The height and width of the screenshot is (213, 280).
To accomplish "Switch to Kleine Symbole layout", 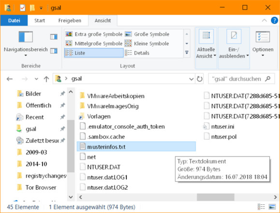I will point(147,43).
